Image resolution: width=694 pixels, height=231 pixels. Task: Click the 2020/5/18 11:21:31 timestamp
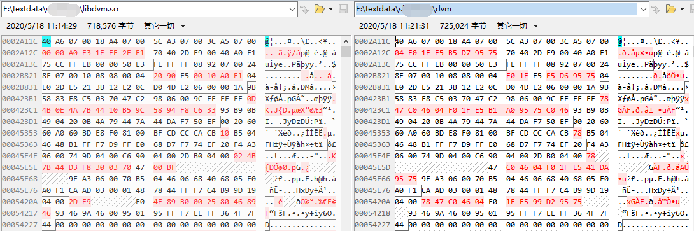tap(394, 25)
